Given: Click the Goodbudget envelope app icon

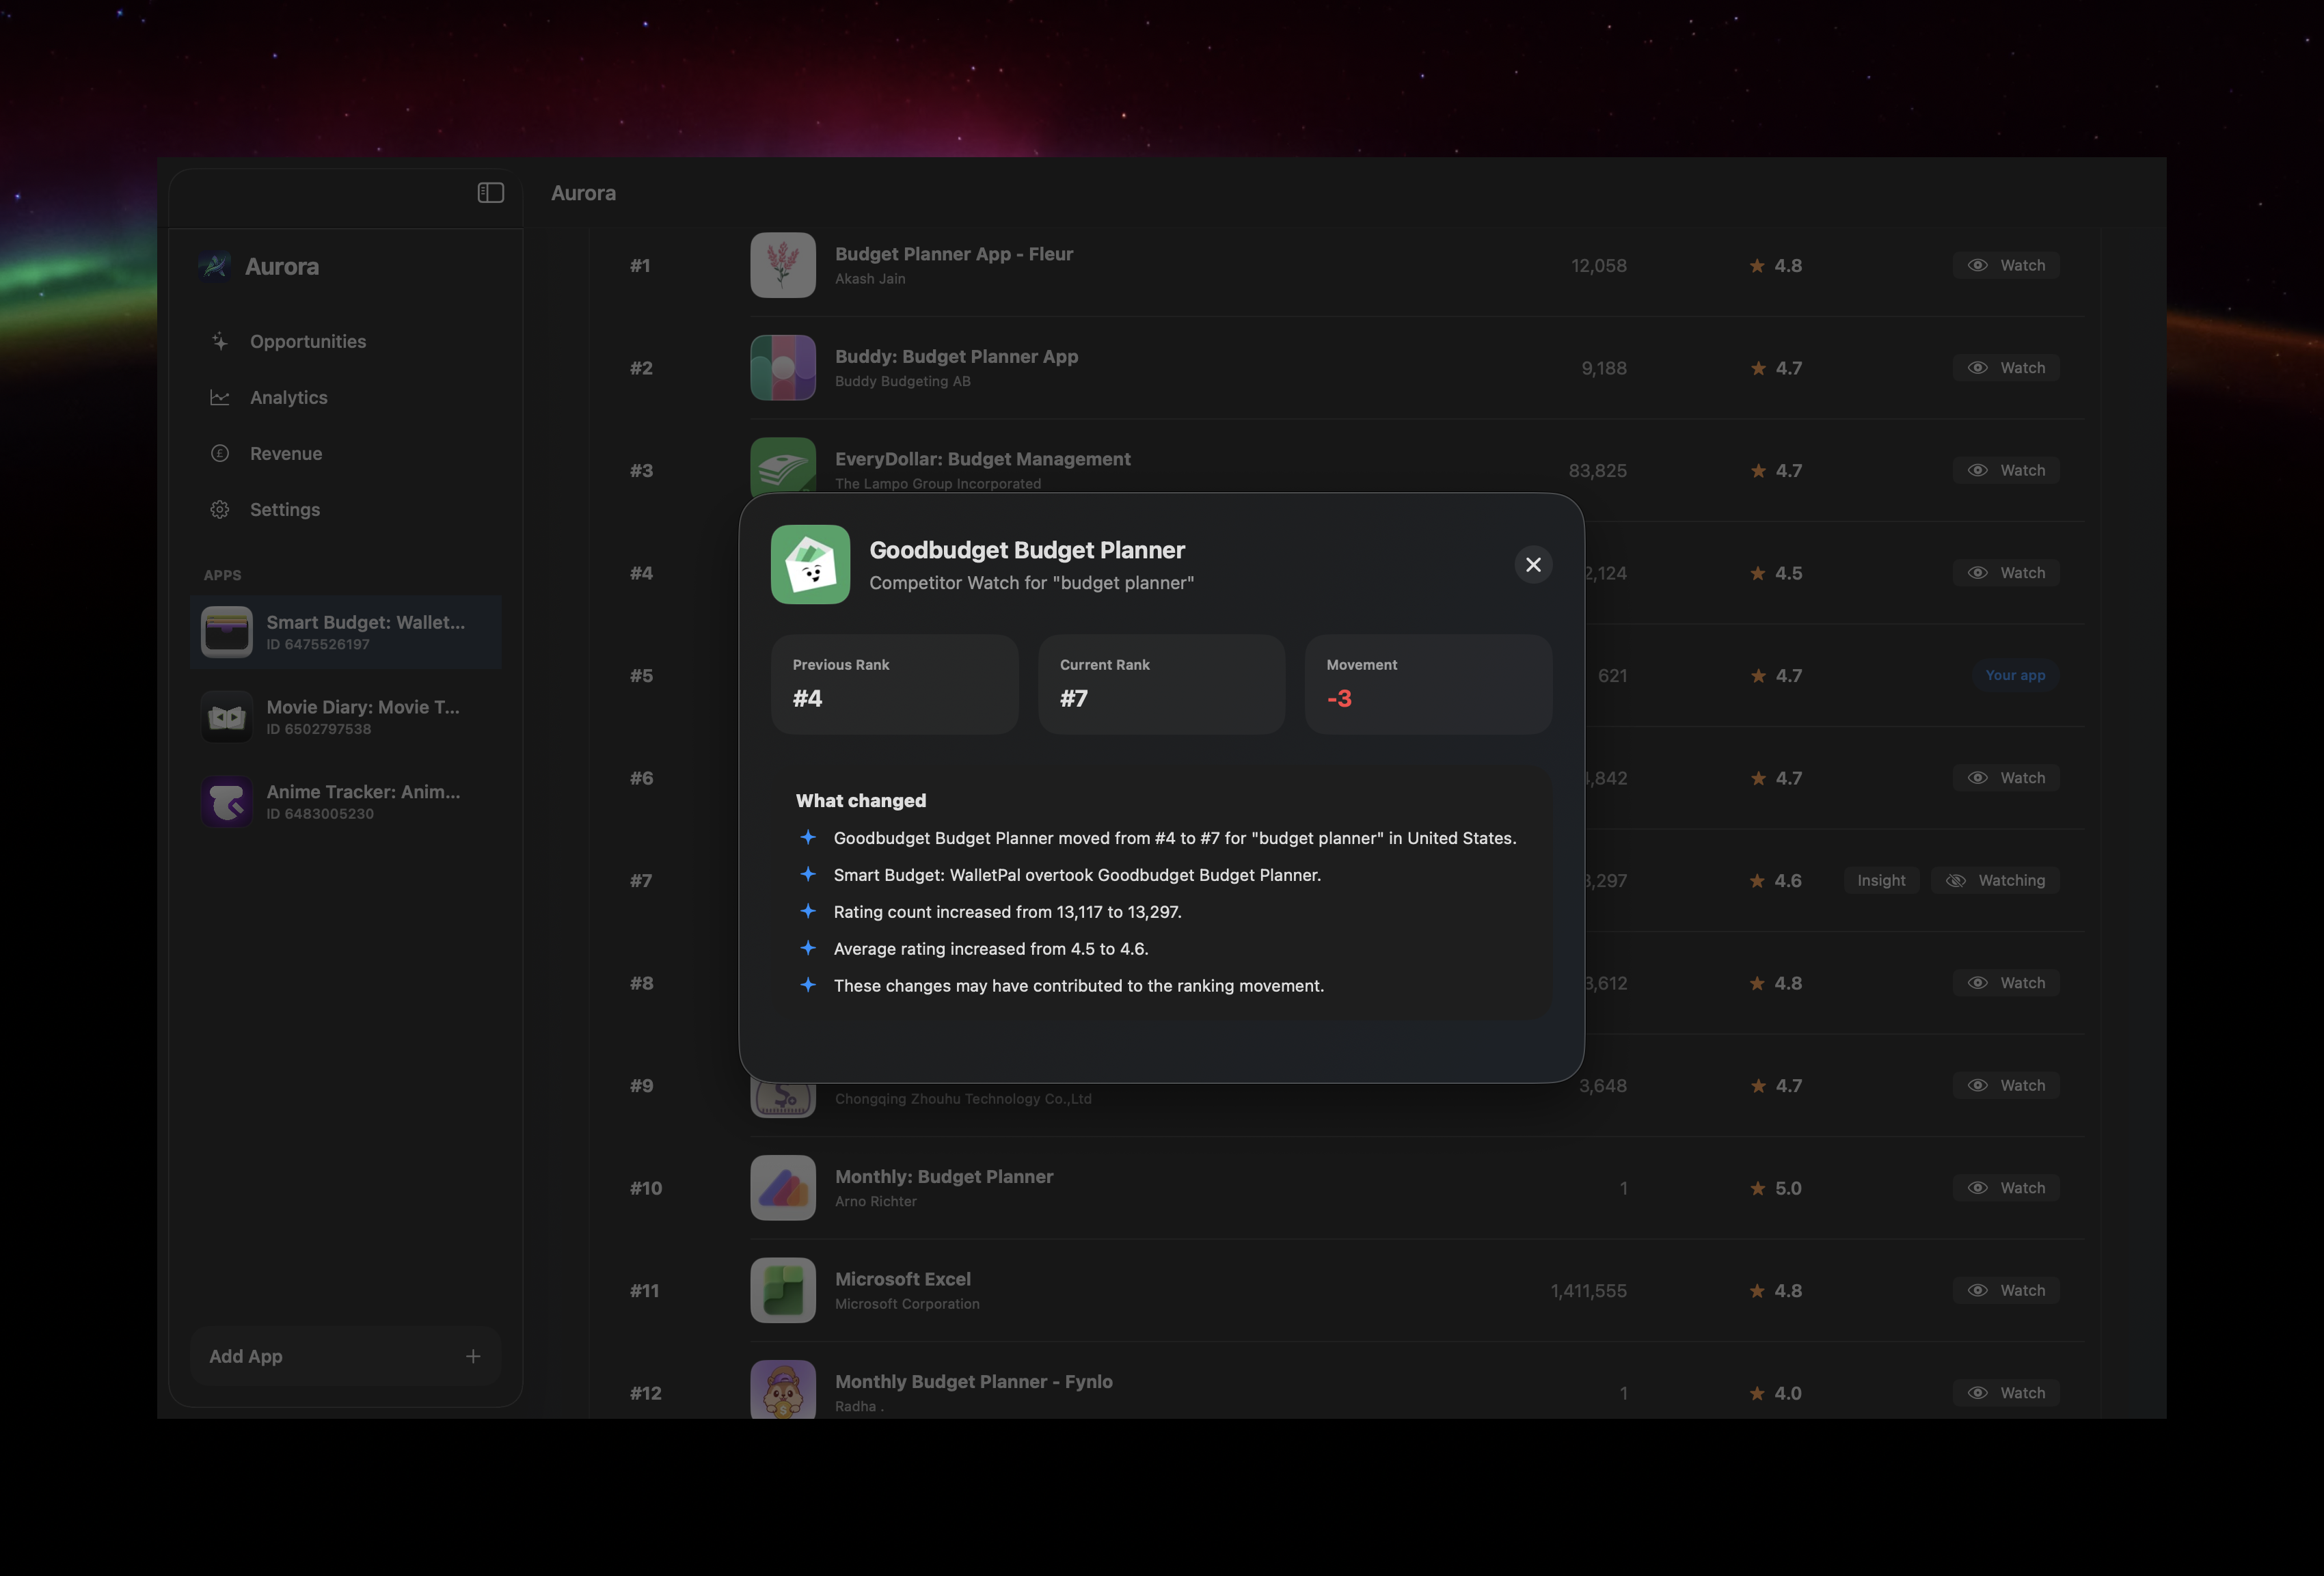Looking at the screenshot, I should click(x=810, y=565).
